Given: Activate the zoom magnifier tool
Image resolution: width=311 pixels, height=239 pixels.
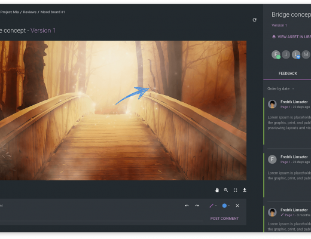Looking at the screenshot, I should click(226, 190).
